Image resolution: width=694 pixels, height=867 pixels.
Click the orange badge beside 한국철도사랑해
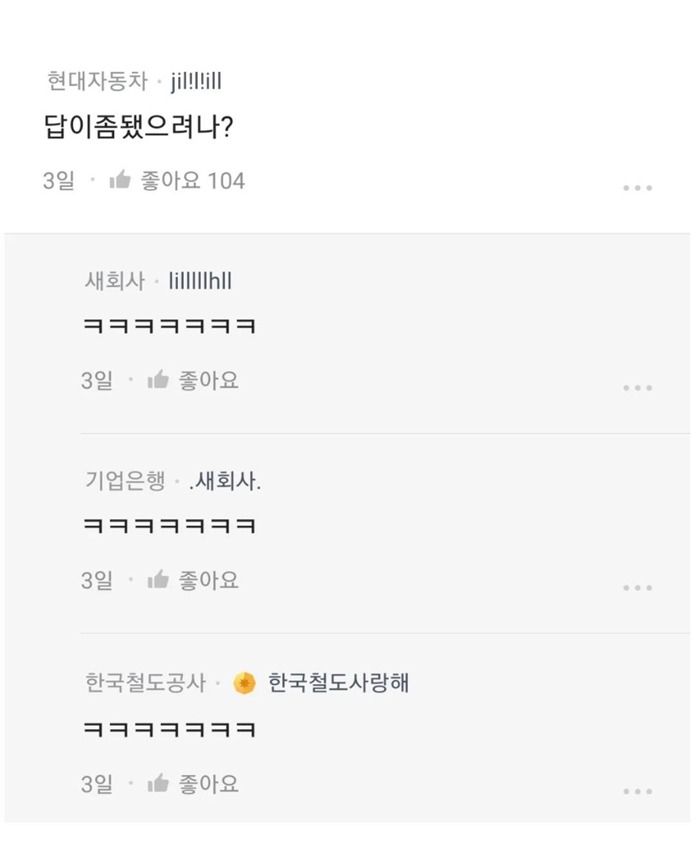[244, 683]
